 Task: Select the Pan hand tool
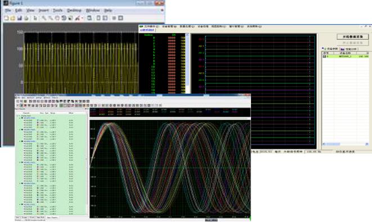pos(57,18)
